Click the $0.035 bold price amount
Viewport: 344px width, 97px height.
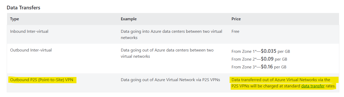click(268, 51)
